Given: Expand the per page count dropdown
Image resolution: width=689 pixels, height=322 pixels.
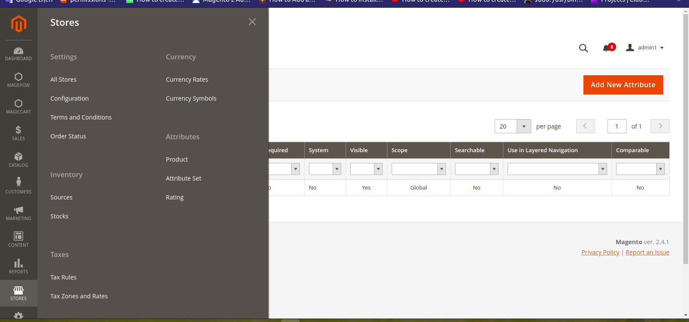Looking at the screenshot, I should point(524,126).
